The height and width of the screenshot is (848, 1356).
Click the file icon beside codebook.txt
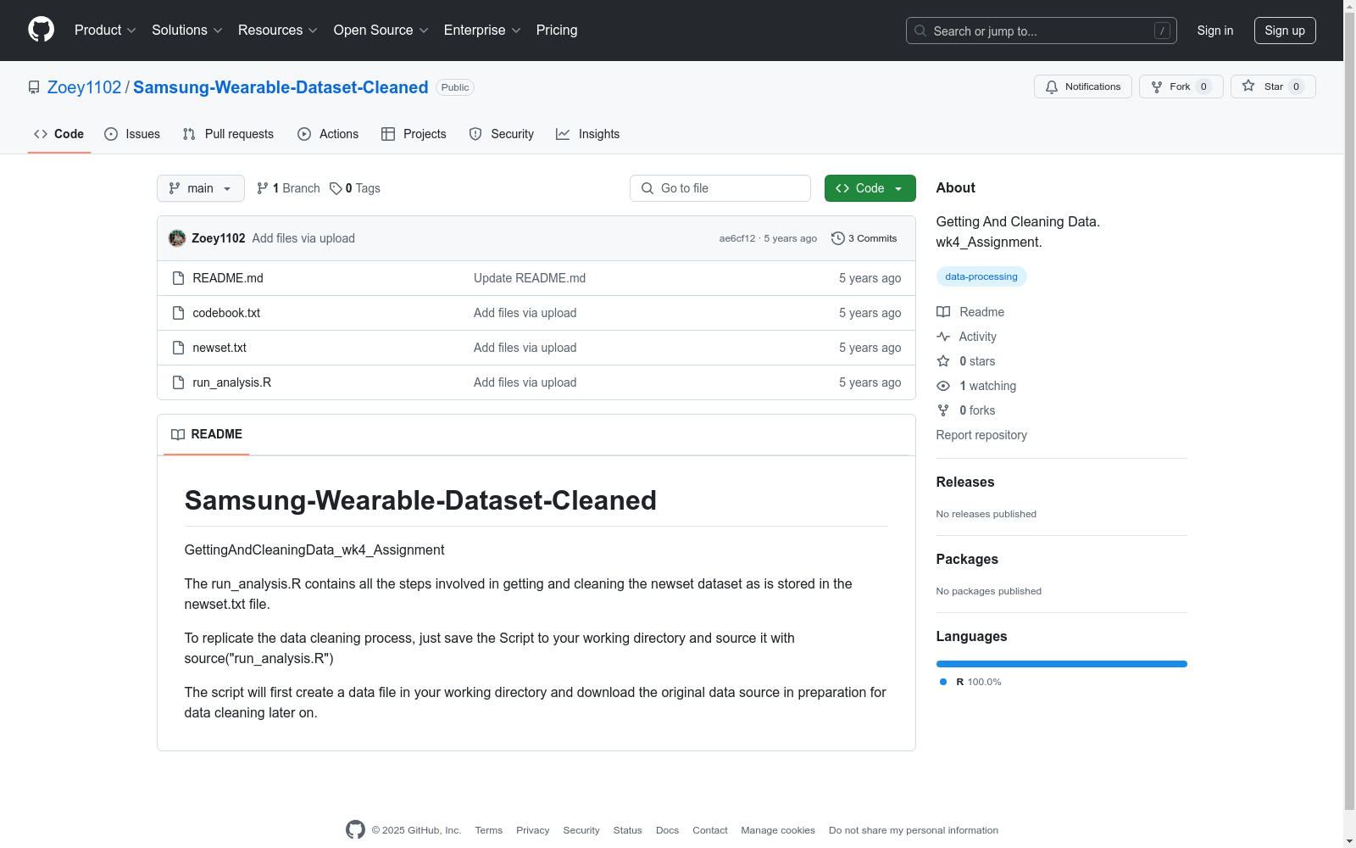point(178,313)
